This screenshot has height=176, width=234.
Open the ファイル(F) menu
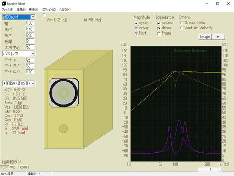(7, 10)
